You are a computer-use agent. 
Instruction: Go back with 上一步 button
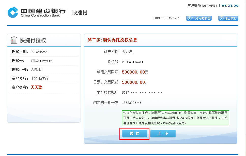pos(163,134)
